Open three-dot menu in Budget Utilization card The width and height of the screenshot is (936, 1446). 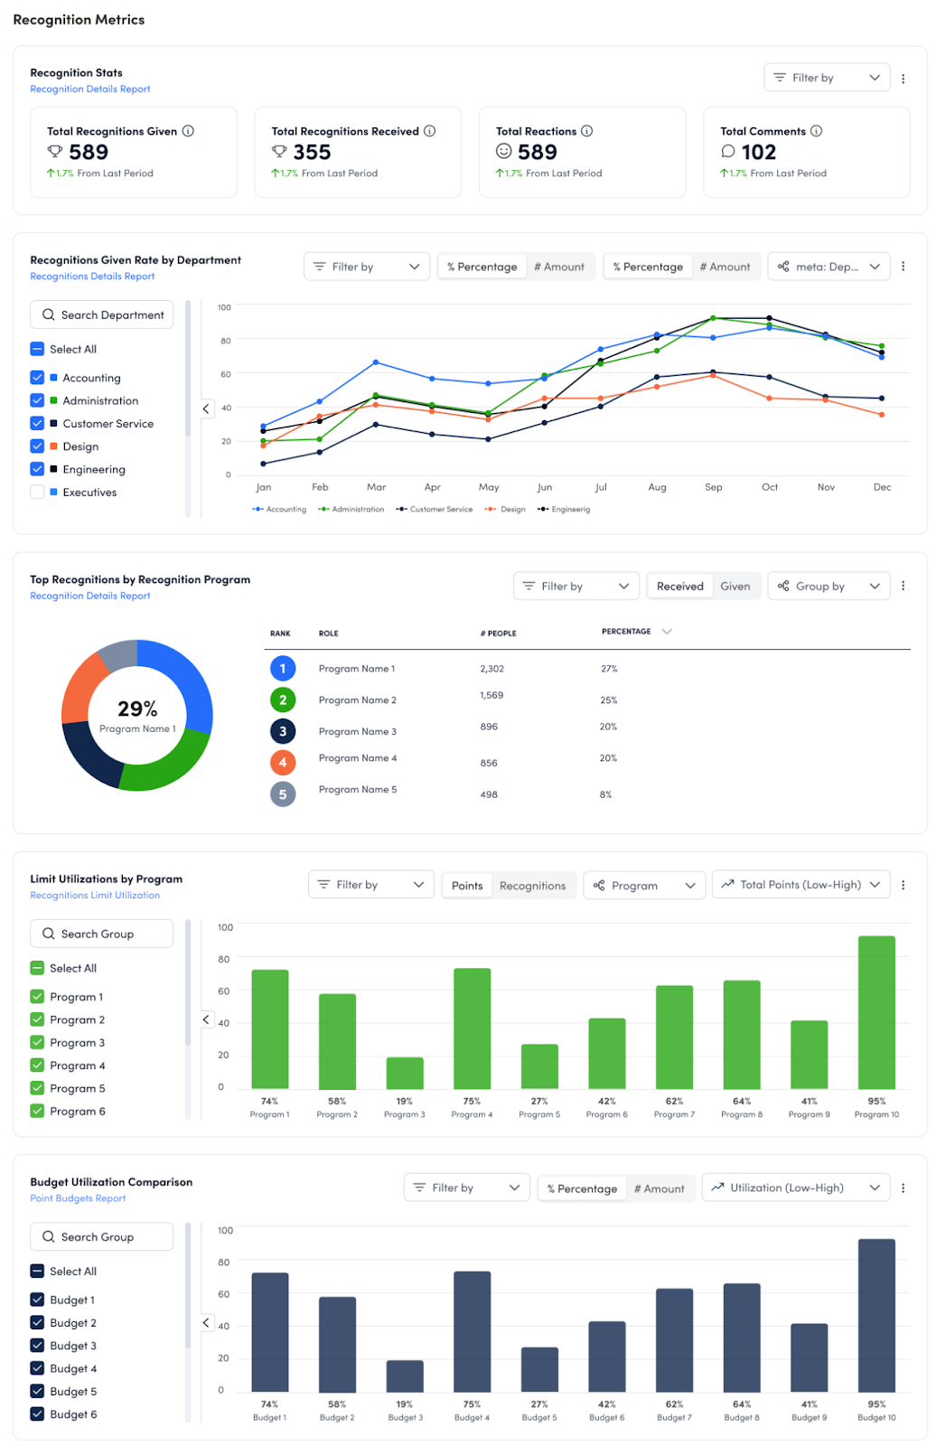pyautogui.click(x=903, y=1188)
